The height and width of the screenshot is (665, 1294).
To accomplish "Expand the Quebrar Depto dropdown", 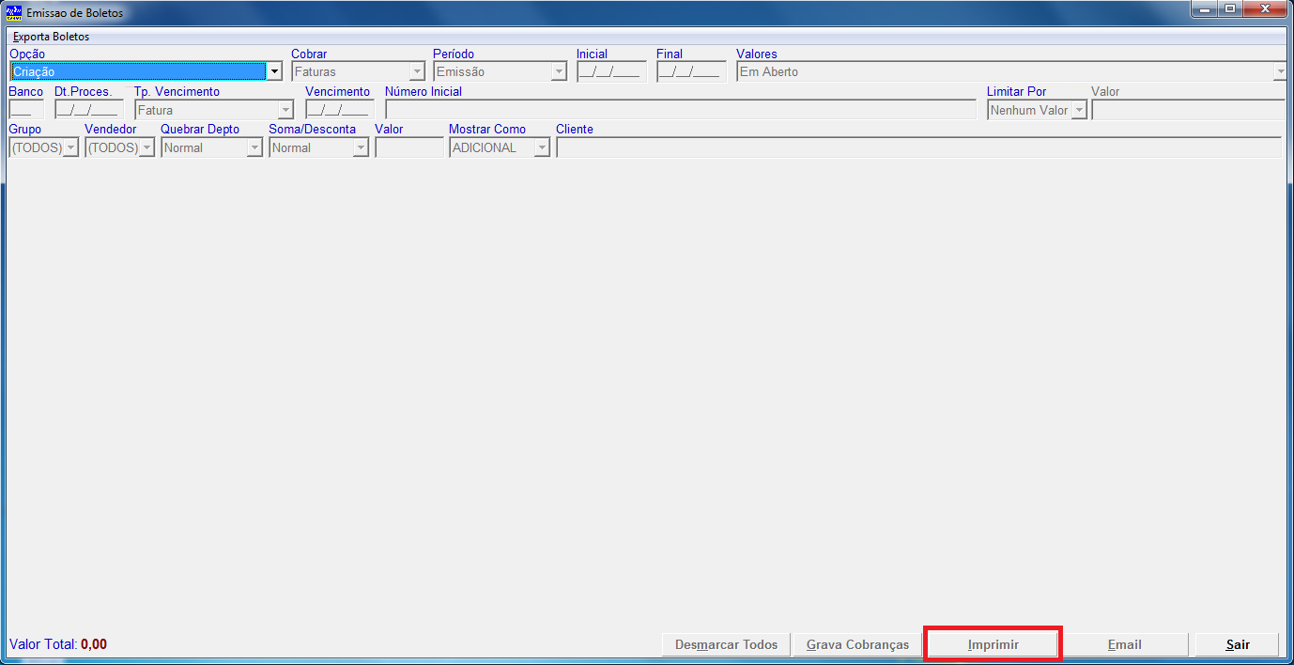I will 211,147.
